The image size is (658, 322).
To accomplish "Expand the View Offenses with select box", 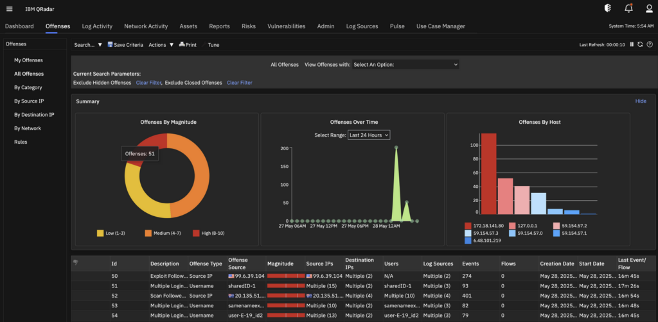I will 405,65.
